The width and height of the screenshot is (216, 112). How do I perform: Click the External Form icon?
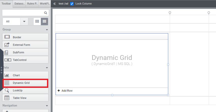pos(7,45)
